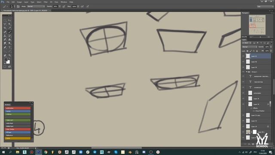Hide the selected Layer 41
This screenshot has width=275, height=155.
click(x=243, y=56)
